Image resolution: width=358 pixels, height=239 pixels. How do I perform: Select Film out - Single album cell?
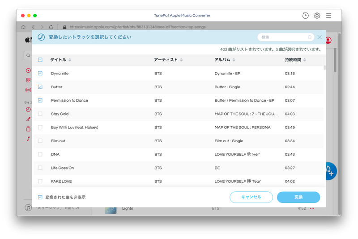(x=229, y=141)
